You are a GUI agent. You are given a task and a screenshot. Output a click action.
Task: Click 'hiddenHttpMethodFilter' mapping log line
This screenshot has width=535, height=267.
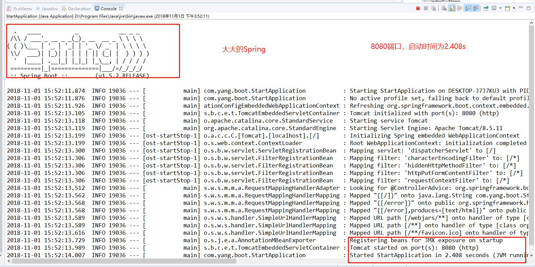coord(433,165)
